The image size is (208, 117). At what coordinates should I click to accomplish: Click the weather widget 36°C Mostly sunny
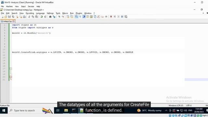(149, 110)
